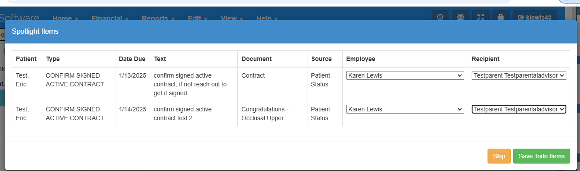
Task: Open Recipient dropdown for second row
Action: coord(519,109)
